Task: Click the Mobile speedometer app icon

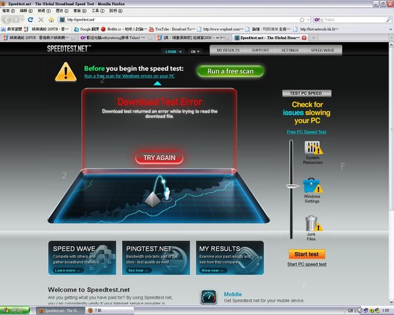Action: [209, 297]
